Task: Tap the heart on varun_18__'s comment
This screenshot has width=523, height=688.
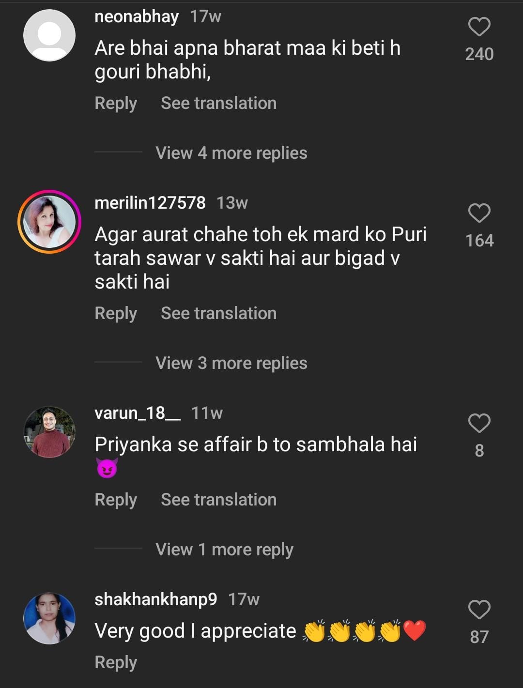Action: coord(479,423)
